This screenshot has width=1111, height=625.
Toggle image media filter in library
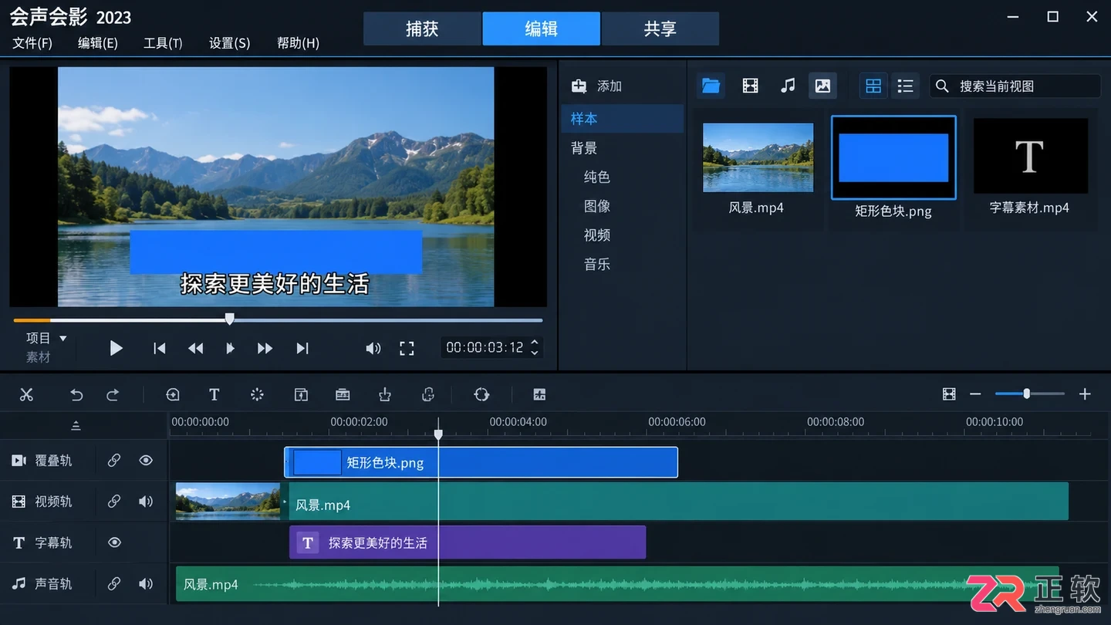click(822, 86)
